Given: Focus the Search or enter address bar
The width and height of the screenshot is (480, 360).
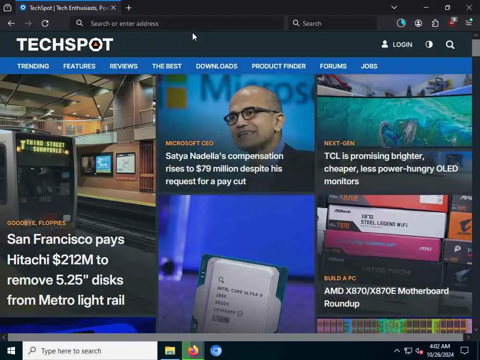Looking at the screenshot, I should (178, 23).
